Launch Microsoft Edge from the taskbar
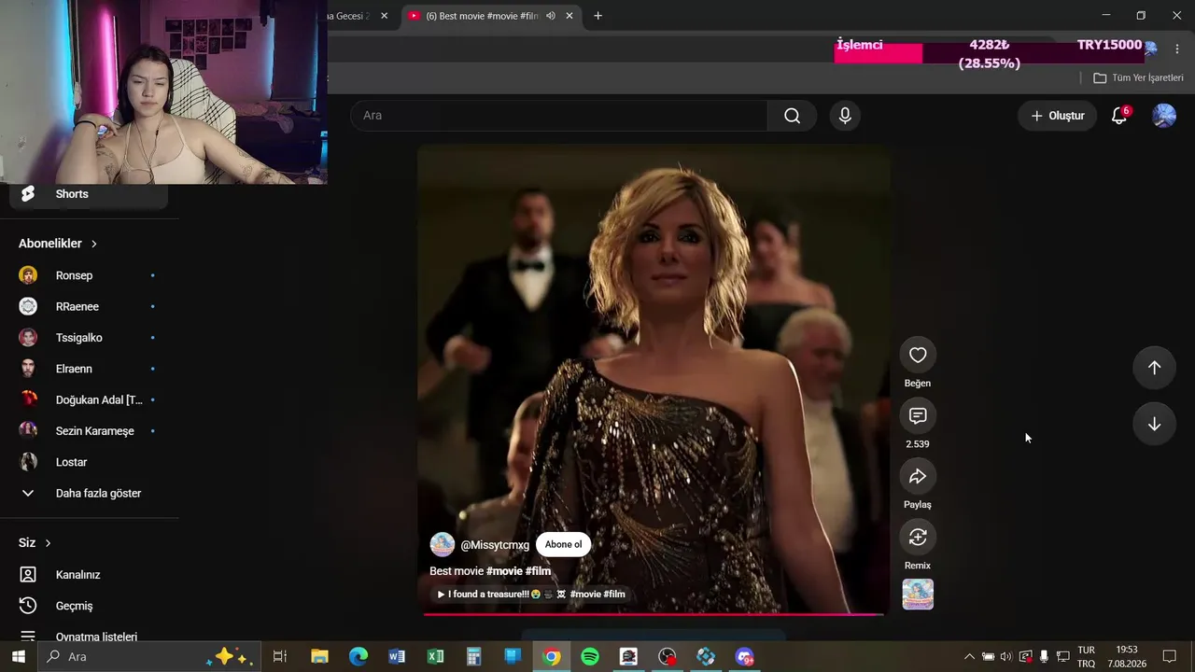Viewport: 1195px width, 672px height. coord(358,657)
